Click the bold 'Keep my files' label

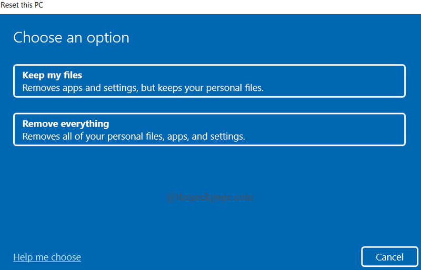[52, 75]
